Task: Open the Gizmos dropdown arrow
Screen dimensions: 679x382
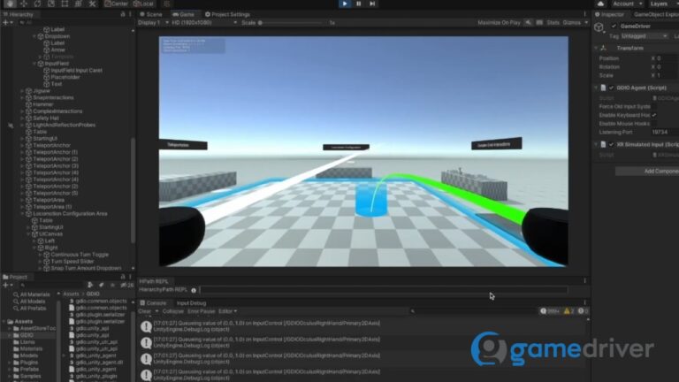Action: coord(586,22)
